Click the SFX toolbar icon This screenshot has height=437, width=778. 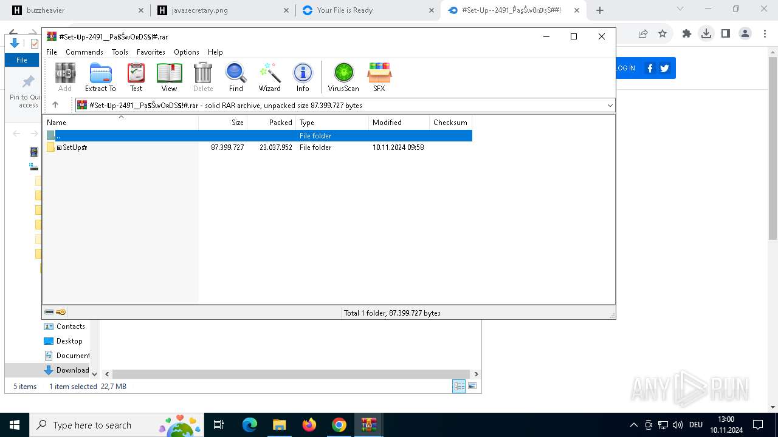379,77
